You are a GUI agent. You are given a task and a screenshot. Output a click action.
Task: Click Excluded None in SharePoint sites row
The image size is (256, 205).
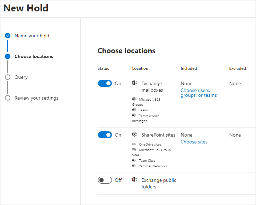click(x=235, y=135)
